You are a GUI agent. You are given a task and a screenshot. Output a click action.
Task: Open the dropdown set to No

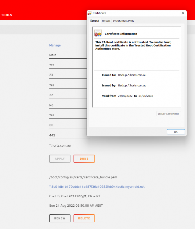[68, 105]
